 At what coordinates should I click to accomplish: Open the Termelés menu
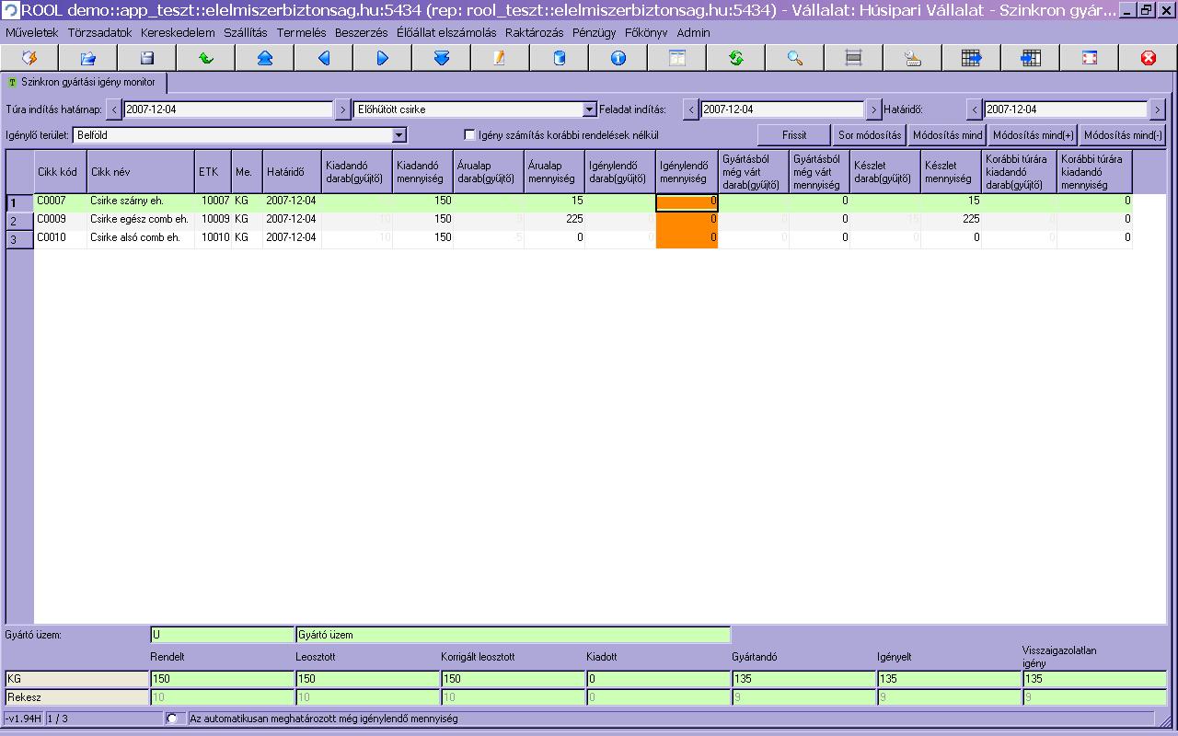pos(301,32)
